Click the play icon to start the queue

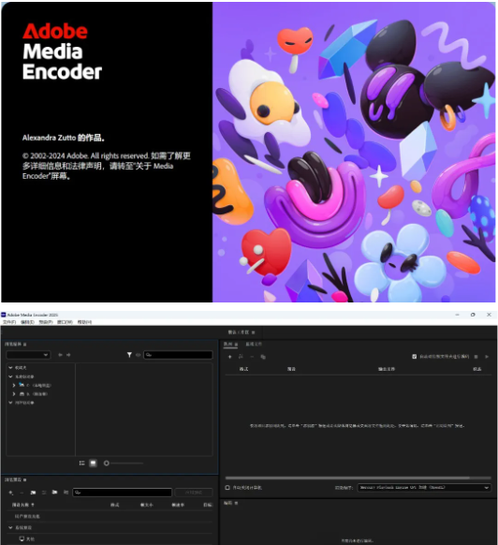pos(487,357)
